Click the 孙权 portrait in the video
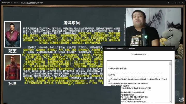 [x=12, y=67]
